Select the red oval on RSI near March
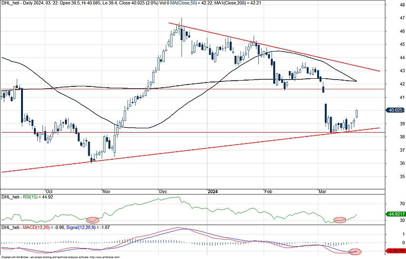The width and height of the screenshot is (406, 259). (x=340, y=220)
